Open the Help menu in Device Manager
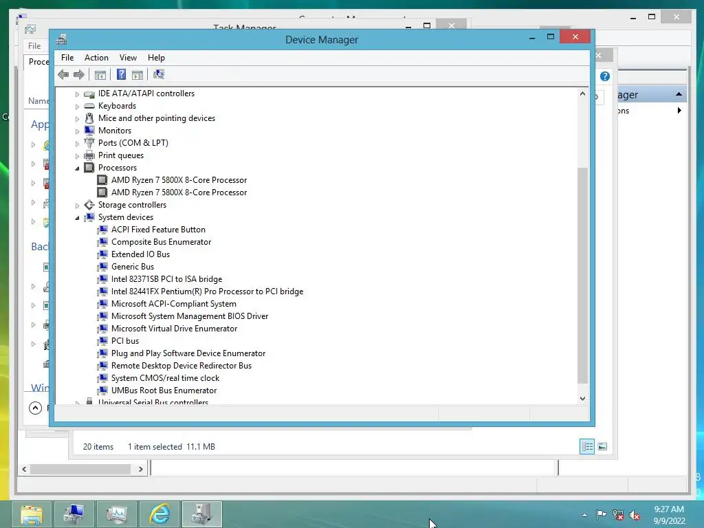Image resolution: width=704 pixels, height=528 pixels. (x=156, y=58)
